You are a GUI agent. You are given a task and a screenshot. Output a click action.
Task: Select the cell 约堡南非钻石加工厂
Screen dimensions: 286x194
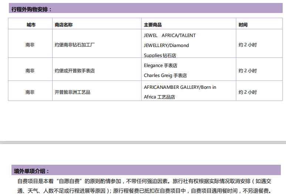75,45
